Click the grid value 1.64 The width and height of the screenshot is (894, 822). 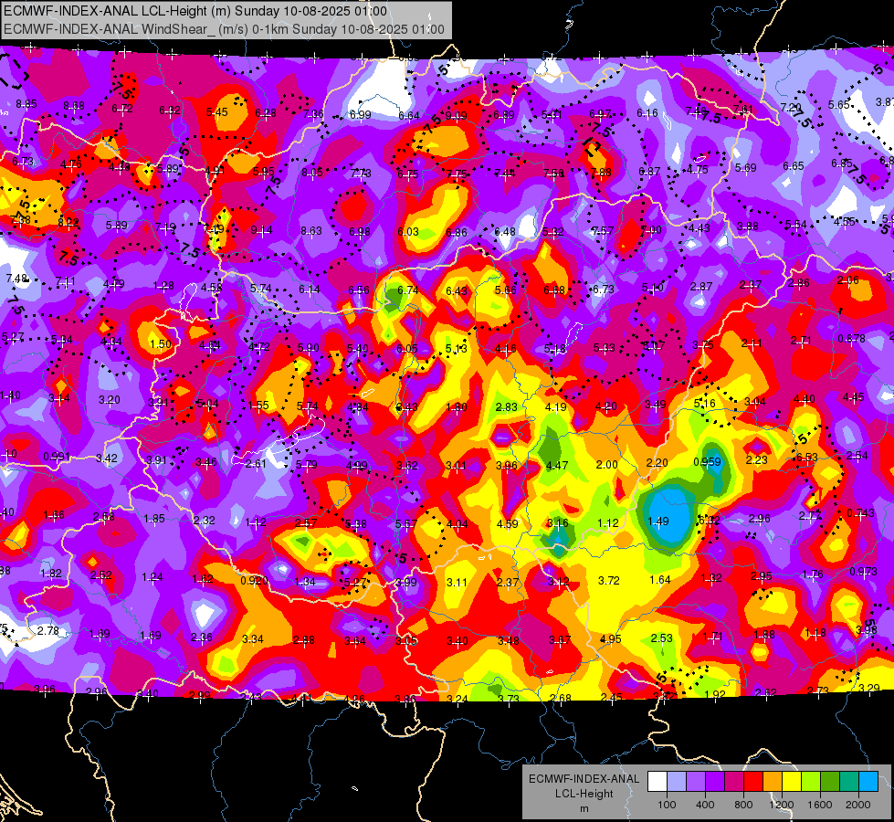(660, 580)
